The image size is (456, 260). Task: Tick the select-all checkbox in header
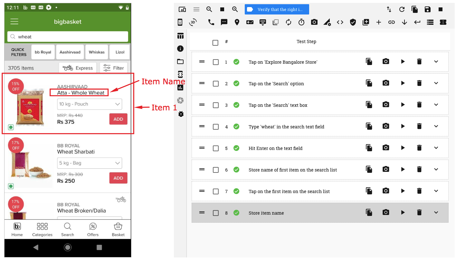(215, 43)
